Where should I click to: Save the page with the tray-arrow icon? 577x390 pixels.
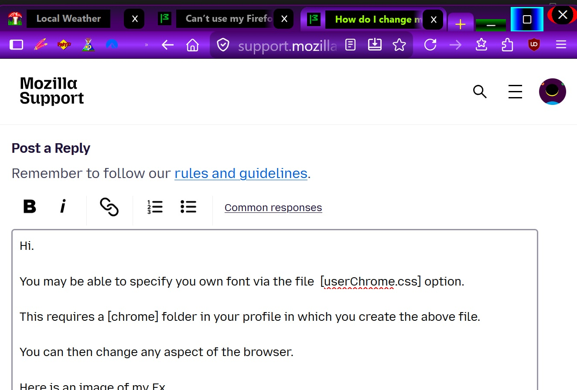(x=375, y=44)
